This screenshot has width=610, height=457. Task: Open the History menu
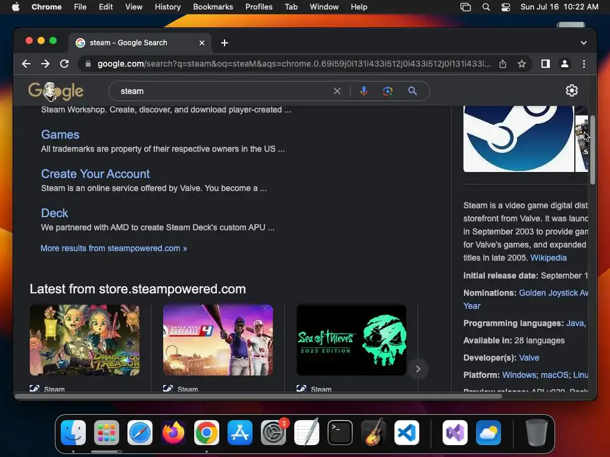(167, 7)
